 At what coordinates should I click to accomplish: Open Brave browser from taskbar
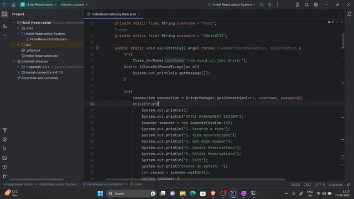pyautogui.click(x=213, y=193)
